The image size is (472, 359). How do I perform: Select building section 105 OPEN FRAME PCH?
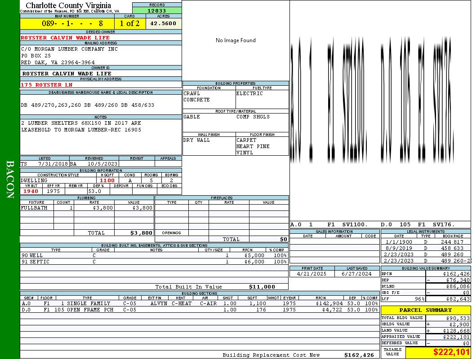(x=84, y=310)
